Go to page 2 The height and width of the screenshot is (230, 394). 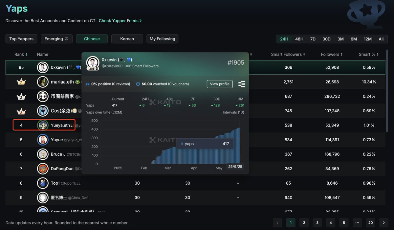304,223
